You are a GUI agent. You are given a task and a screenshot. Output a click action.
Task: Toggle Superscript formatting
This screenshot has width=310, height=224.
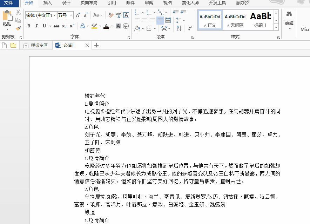72,26
